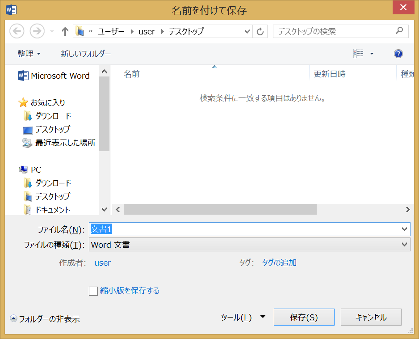Viewport: 419px width, 339px height.
Task: Go back with the back arrow
Action: [x=17, y=31]
